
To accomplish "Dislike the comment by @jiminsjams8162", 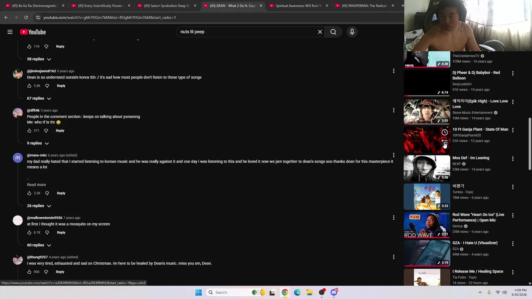I will [x=47, y=86].
